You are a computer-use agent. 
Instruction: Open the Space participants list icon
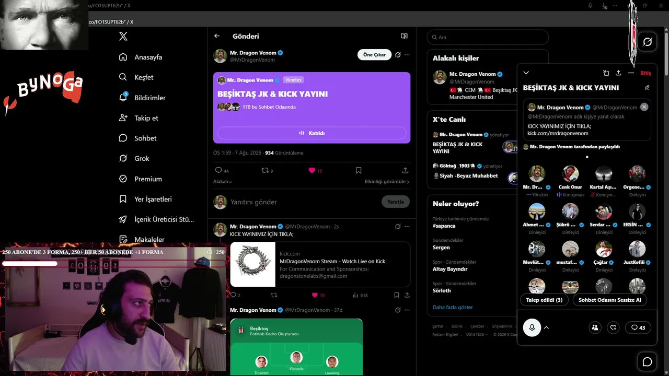[x=595, y=327]
